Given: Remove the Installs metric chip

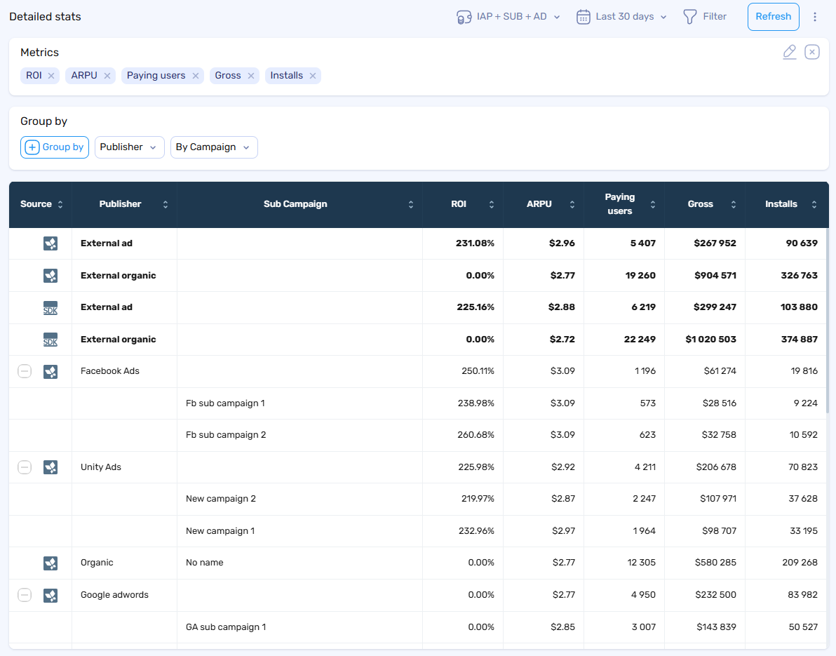Looking at the screenshot, I should coord(313,76).
